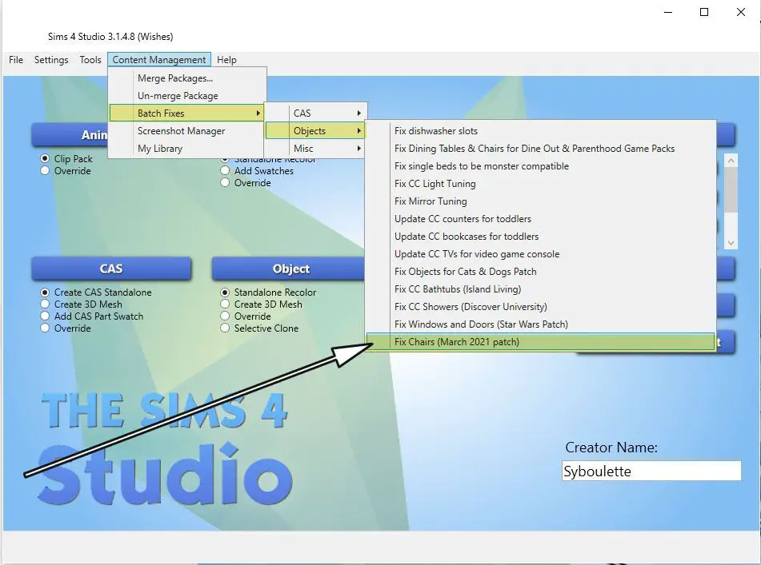Expand the CAS batch fixes submenu
This screenshot has width=761, height=565.
point(316,113)
